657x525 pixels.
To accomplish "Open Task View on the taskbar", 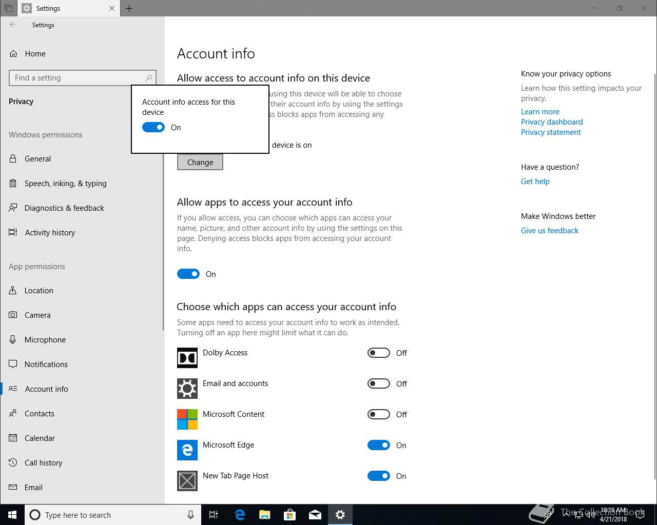I will coord(214,515).
